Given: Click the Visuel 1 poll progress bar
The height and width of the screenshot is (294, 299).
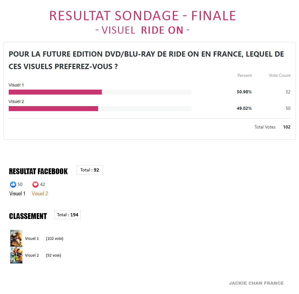Looking at the screenshot, I should pyautogui.click(x=100, y=92).
